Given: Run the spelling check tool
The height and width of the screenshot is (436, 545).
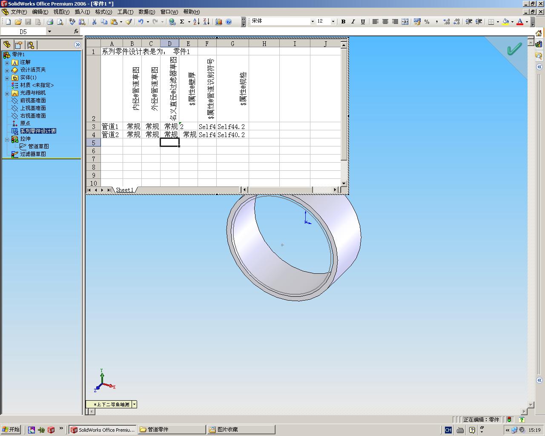Looking at the screenshot, I should (x=72, y=22).
